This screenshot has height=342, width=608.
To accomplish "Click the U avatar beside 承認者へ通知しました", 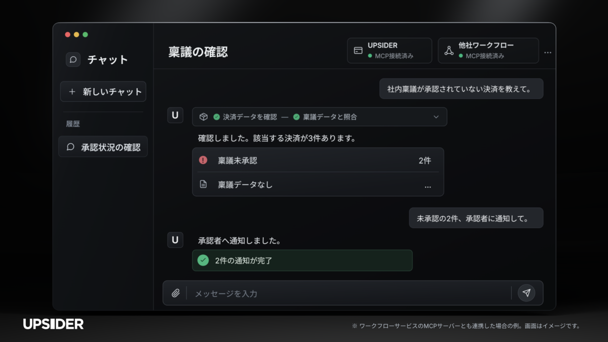I will coord(175,240).
